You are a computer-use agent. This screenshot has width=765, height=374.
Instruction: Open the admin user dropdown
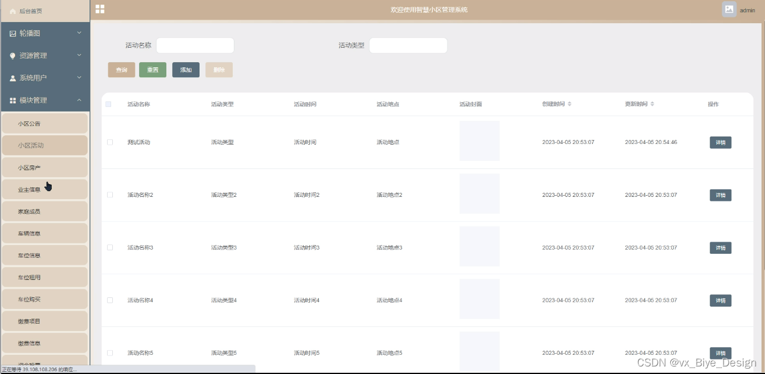click(x=748, y=10)
